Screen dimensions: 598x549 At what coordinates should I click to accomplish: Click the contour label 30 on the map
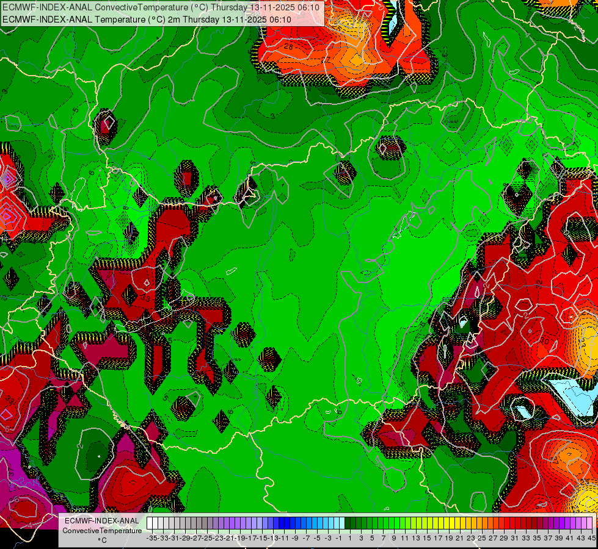click(544, 342)
